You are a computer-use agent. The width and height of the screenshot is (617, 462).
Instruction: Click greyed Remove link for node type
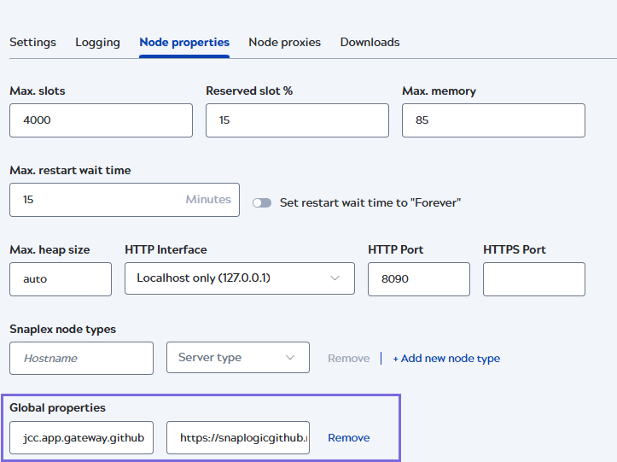pyautogui.click(x=349, y=359)
